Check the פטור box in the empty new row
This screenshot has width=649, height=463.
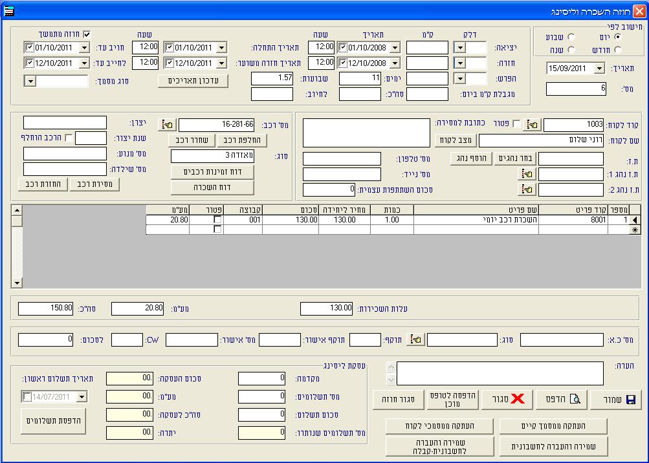(x=217, y=229)
